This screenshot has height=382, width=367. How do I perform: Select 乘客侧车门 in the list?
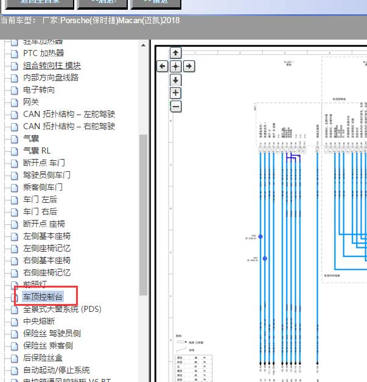point(43,187)
